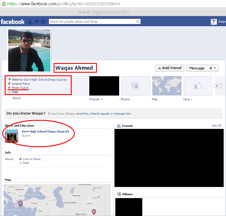Open the Photos section label
This screenshot has height=216, width=226.
pyautogui.click(x=125, y=99)
